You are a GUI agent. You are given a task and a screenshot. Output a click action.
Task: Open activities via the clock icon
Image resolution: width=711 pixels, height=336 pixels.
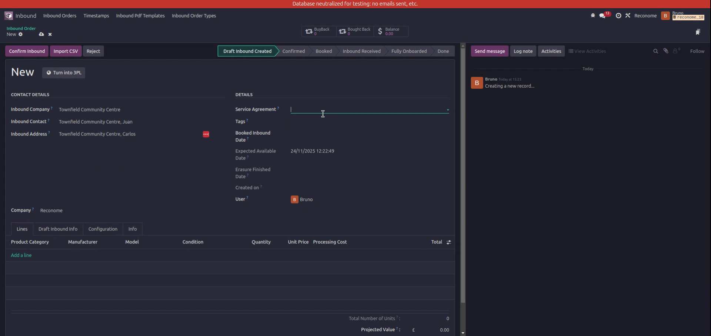pyautogui.click(x=618, y=16)
